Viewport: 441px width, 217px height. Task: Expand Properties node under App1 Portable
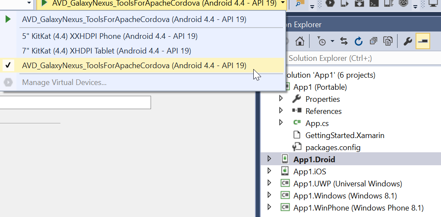(280, 98)
